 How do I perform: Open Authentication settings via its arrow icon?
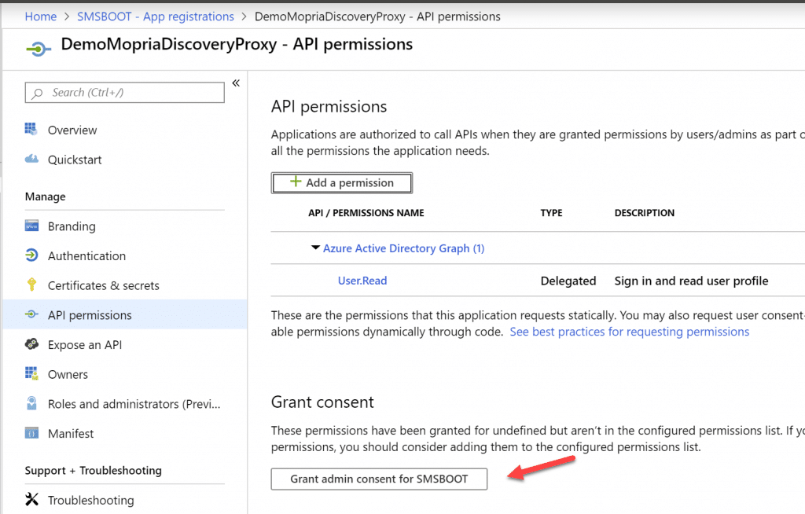pos(31,255)
